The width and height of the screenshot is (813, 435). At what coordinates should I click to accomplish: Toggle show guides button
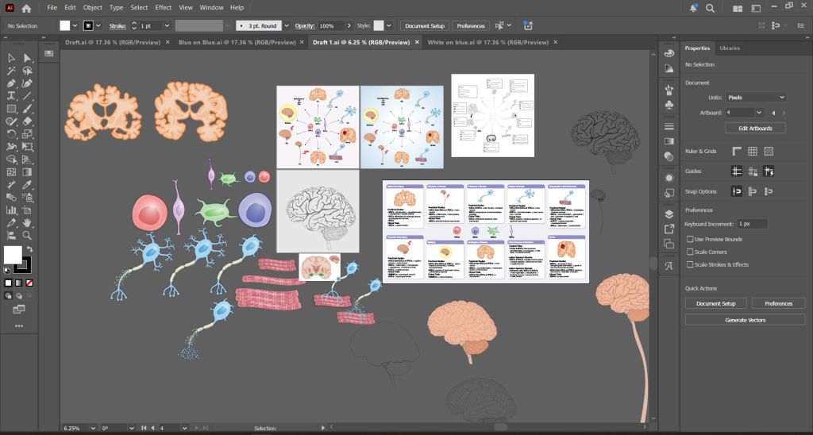[x=737, y=171]
